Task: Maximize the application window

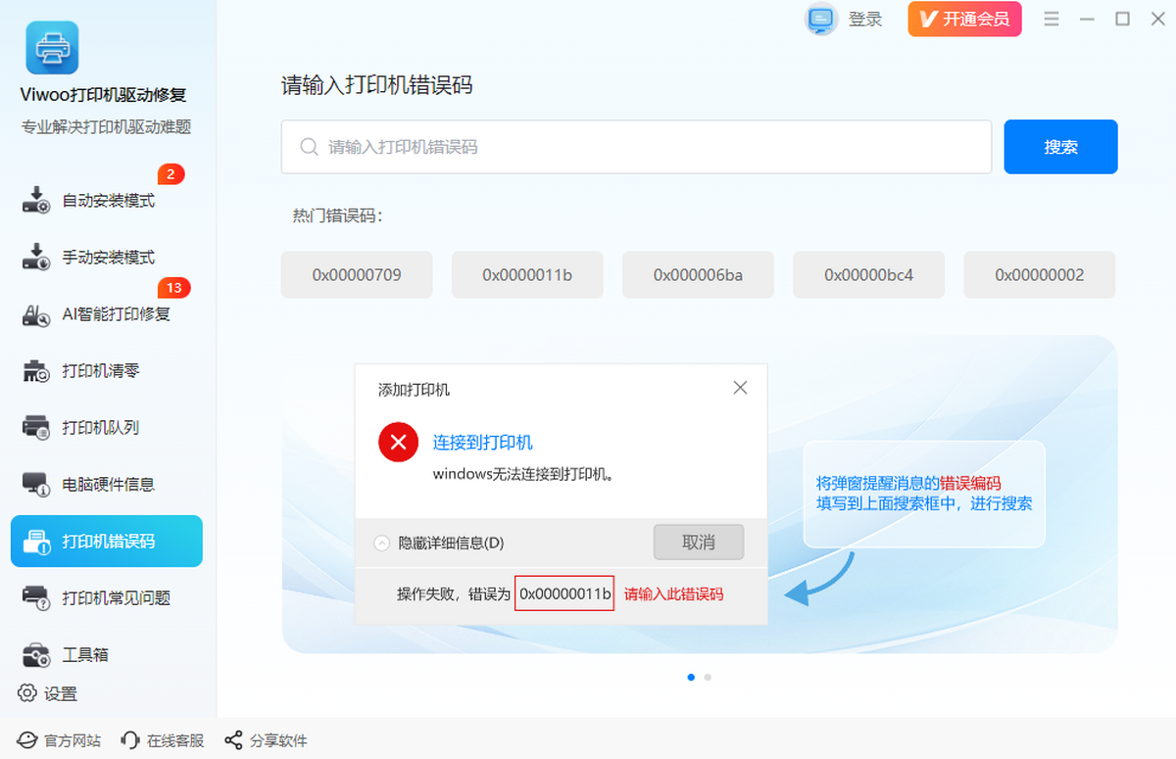Action: pyautogui.click(x=1123, y=19)
